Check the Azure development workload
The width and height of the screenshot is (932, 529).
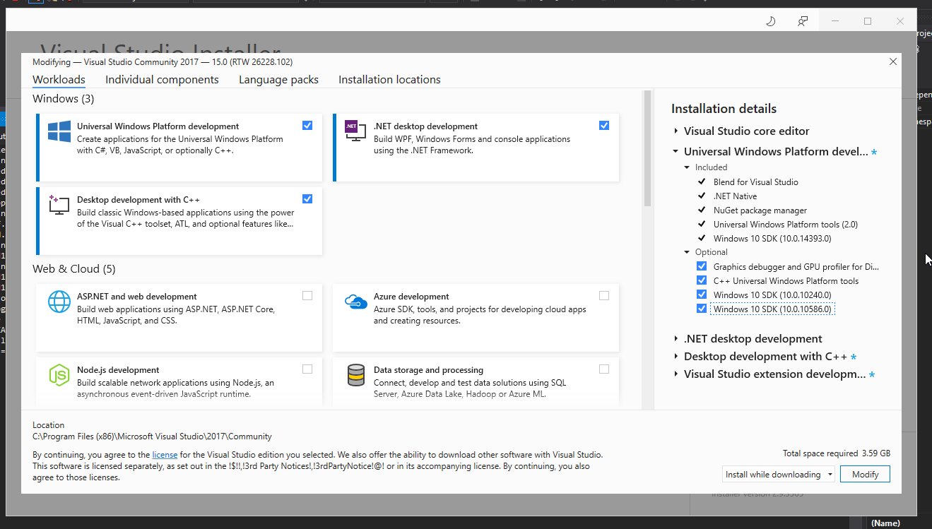[x=604, y=296]
